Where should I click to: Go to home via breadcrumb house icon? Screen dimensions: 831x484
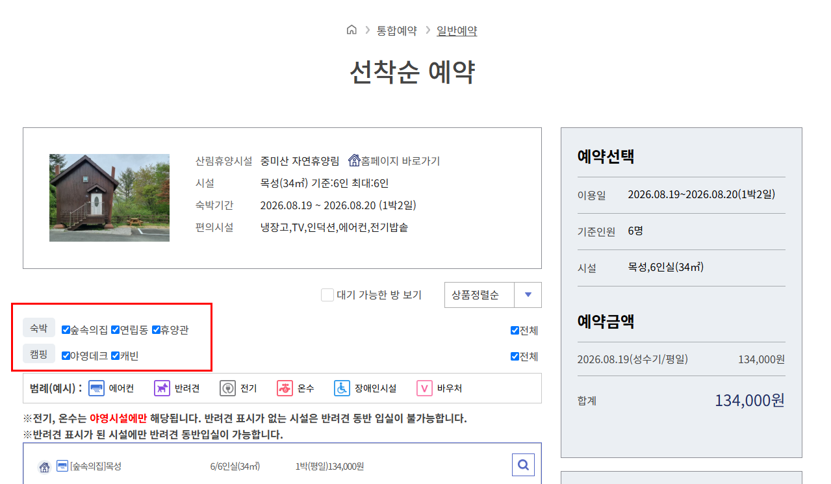(352, 30)
